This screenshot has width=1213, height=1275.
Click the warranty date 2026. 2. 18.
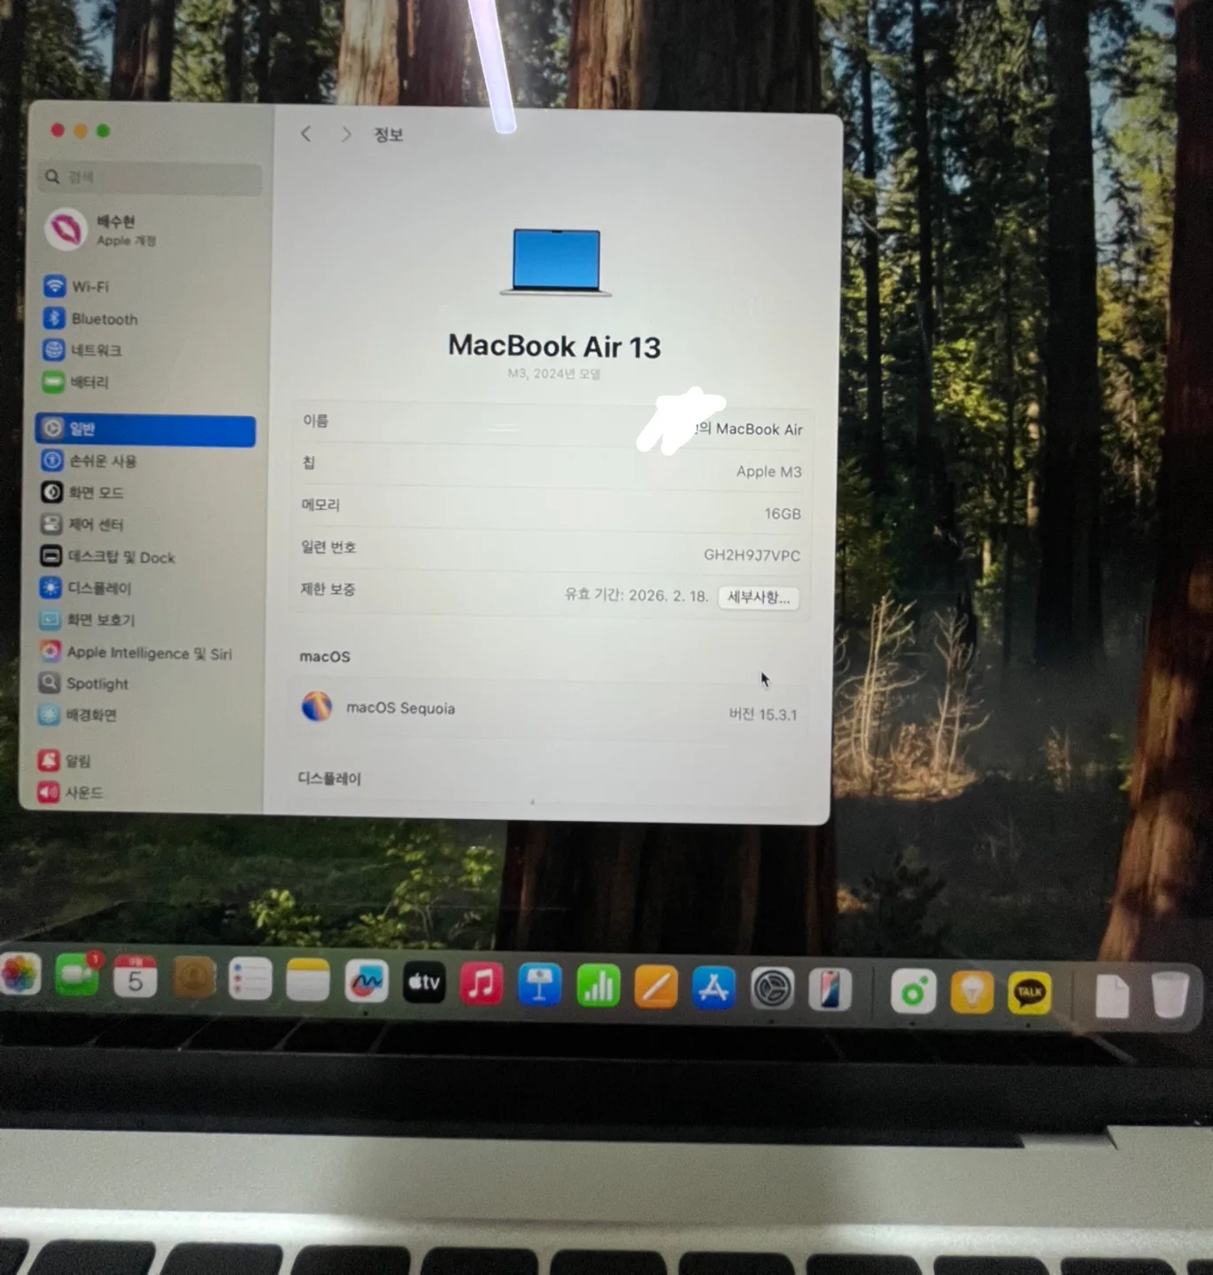668,596
